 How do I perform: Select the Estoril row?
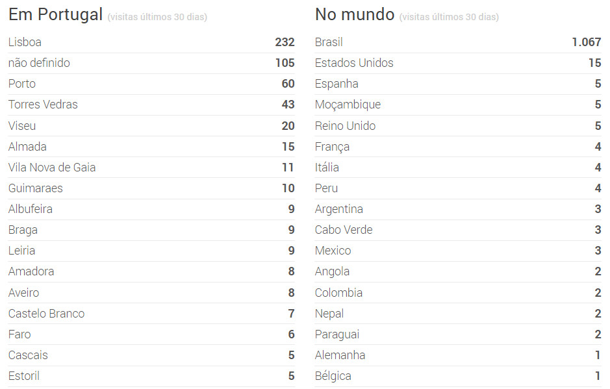pyautogui.click(x=151, y=376)
